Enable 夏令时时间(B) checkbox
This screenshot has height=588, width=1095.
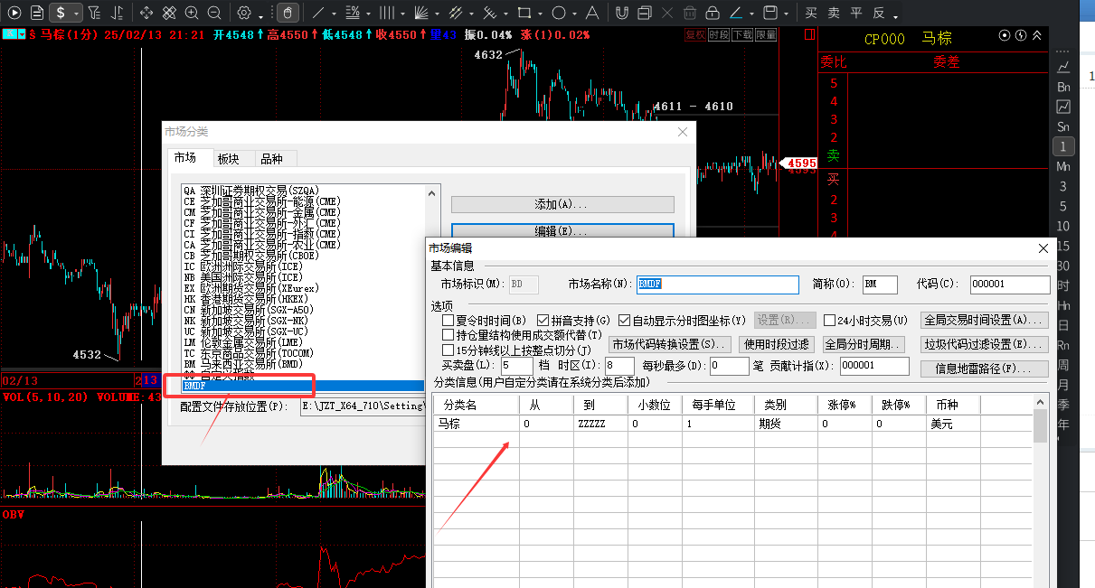(x=448, y=321)
